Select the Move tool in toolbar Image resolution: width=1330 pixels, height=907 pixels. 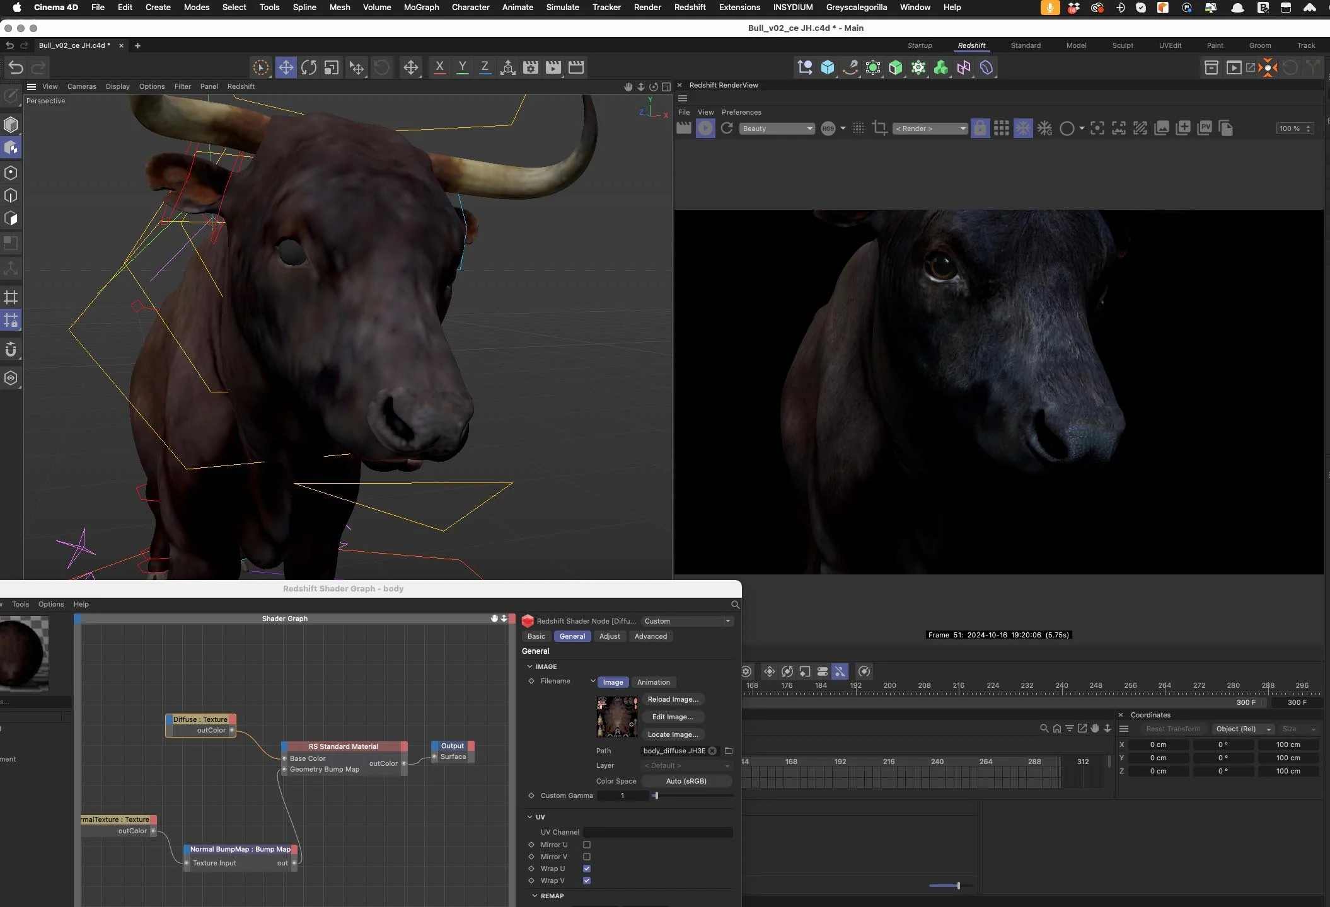tap(286, 67)
